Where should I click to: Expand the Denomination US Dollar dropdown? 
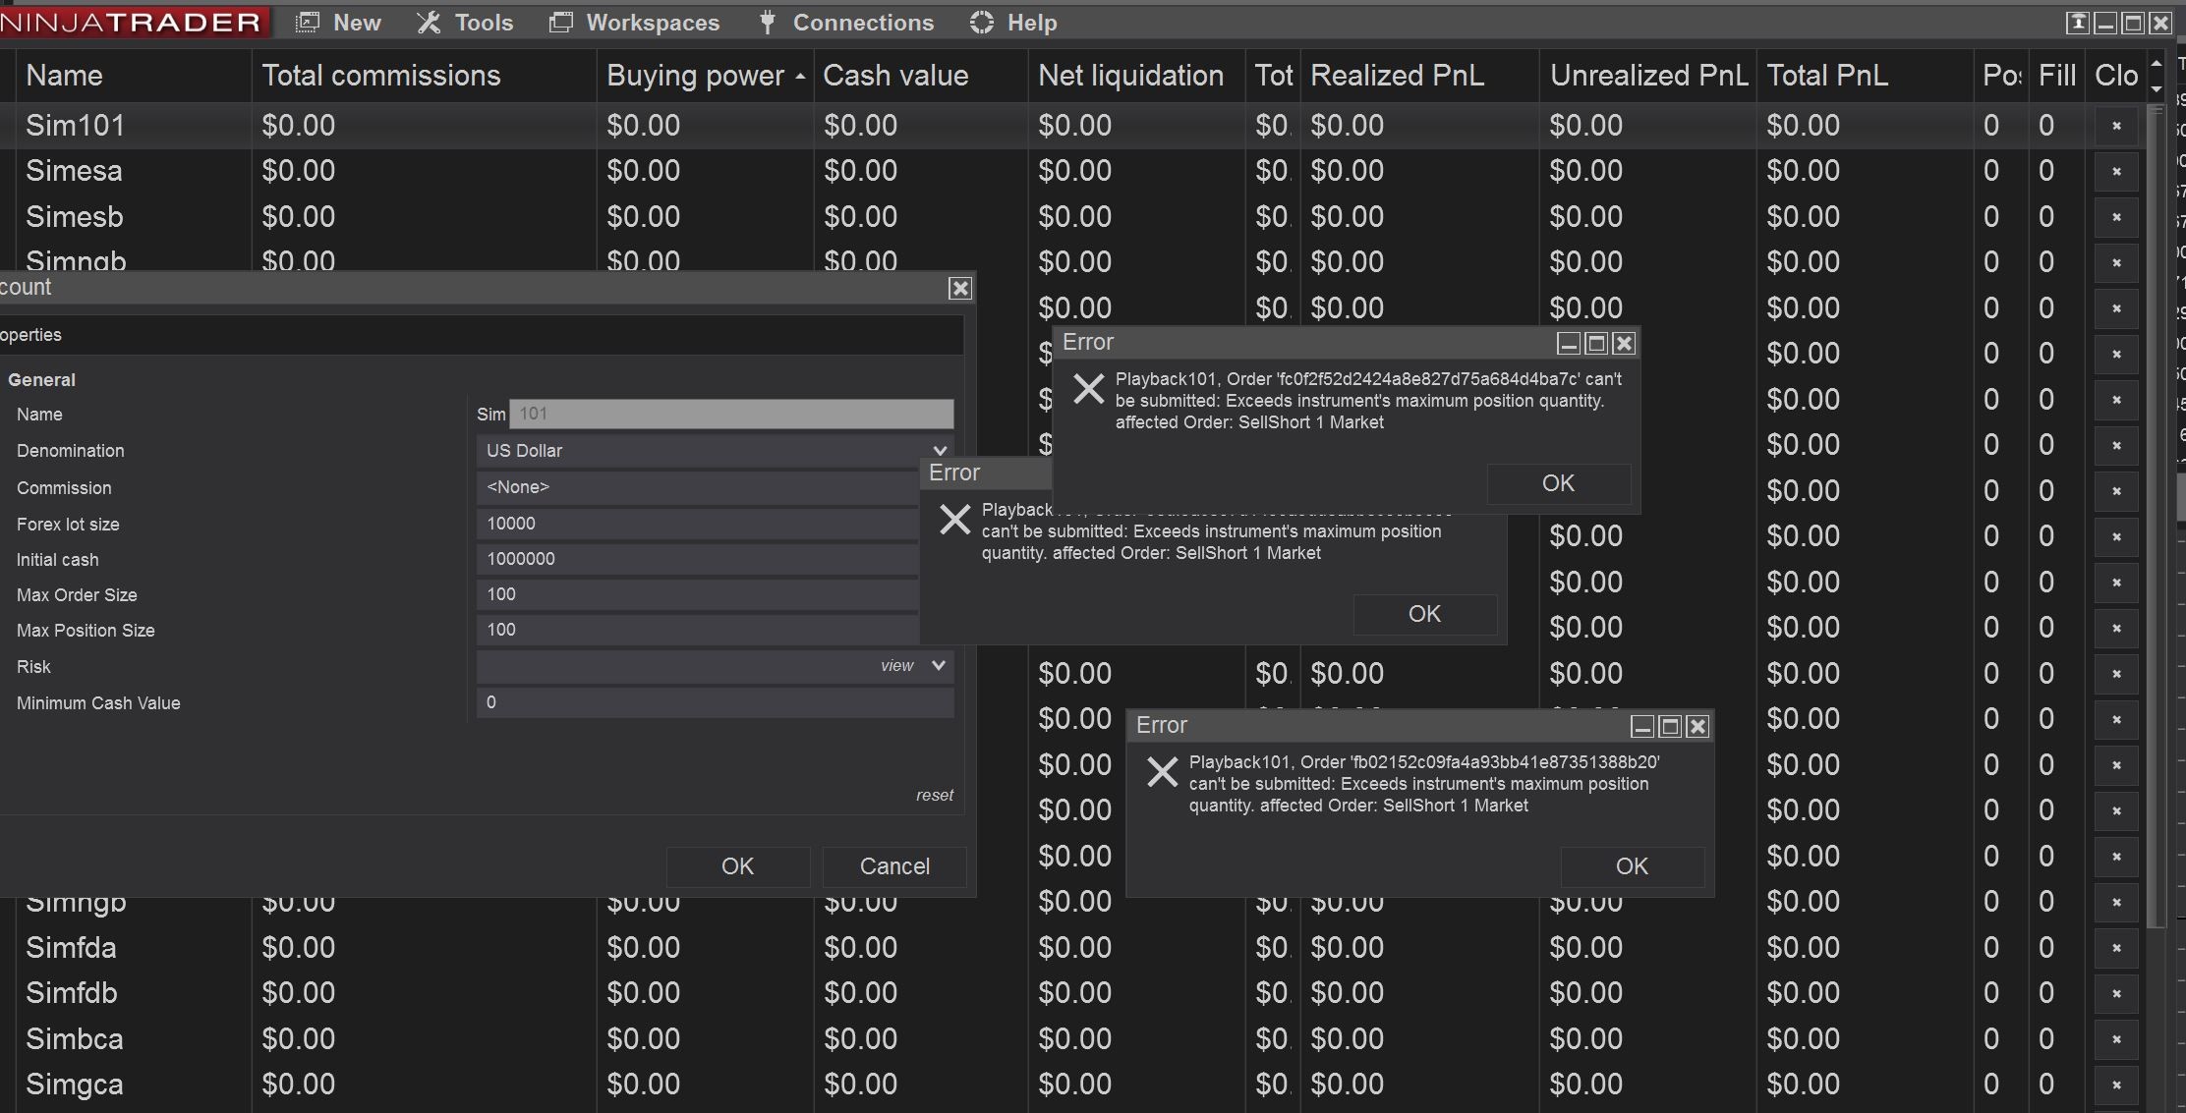pyautogui.click(x=939, y=451)
